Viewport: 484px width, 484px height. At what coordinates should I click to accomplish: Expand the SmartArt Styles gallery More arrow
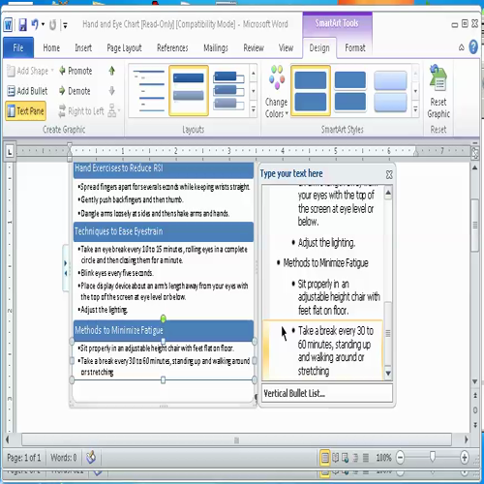coord(415,108)
